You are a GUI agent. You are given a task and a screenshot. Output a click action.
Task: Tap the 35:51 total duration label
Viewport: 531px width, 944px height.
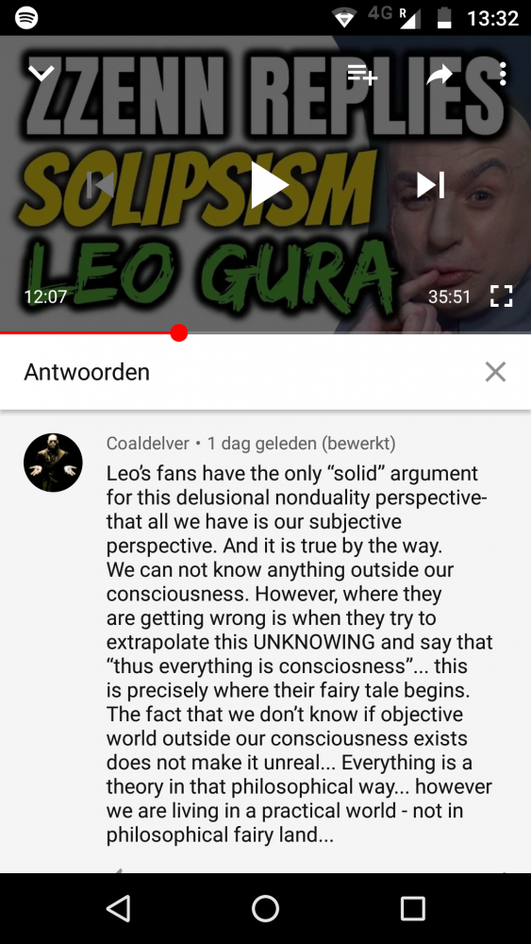coord(449,296)
